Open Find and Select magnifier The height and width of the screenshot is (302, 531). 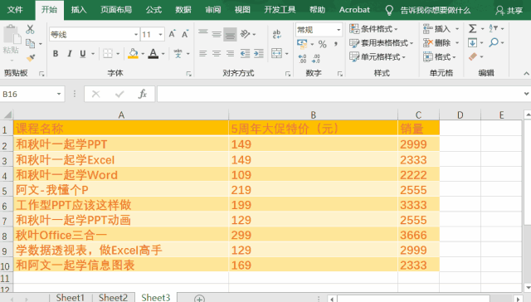tap(494, 42)
